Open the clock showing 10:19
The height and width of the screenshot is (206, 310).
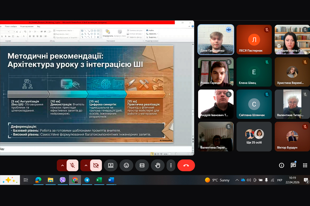coord(292,180)
